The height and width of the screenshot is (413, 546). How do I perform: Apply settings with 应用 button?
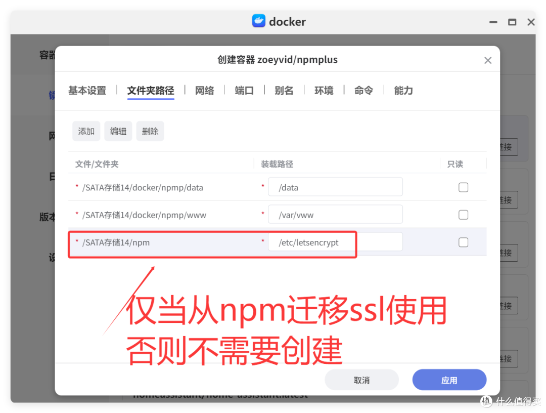tap(449, 380)
